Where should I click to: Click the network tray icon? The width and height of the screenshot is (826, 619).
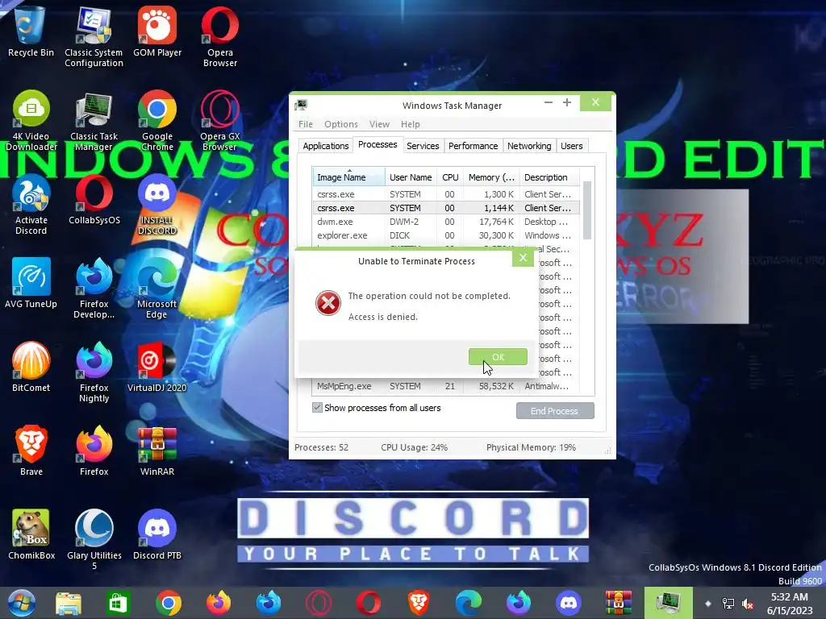tap(728, 604)
